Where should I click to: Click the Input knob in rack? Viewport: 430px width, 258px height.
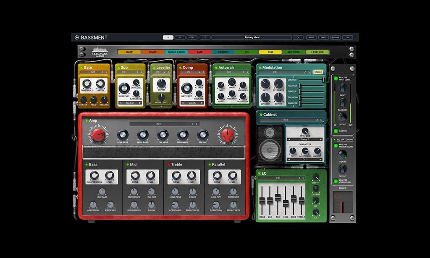click(342, 88)
